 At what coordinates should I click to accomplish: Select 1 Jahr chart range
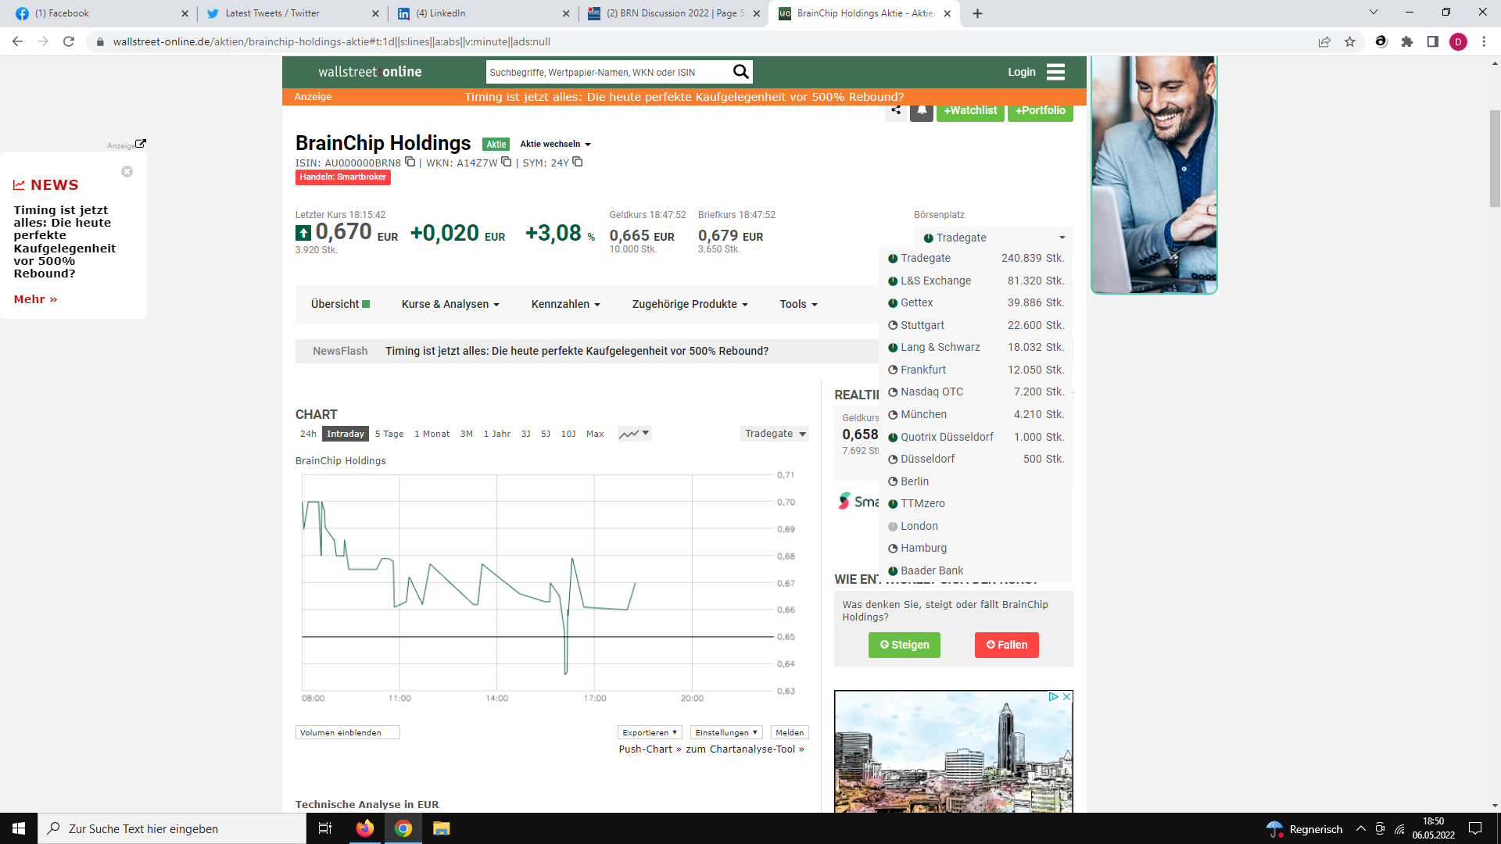click(496, 434)
